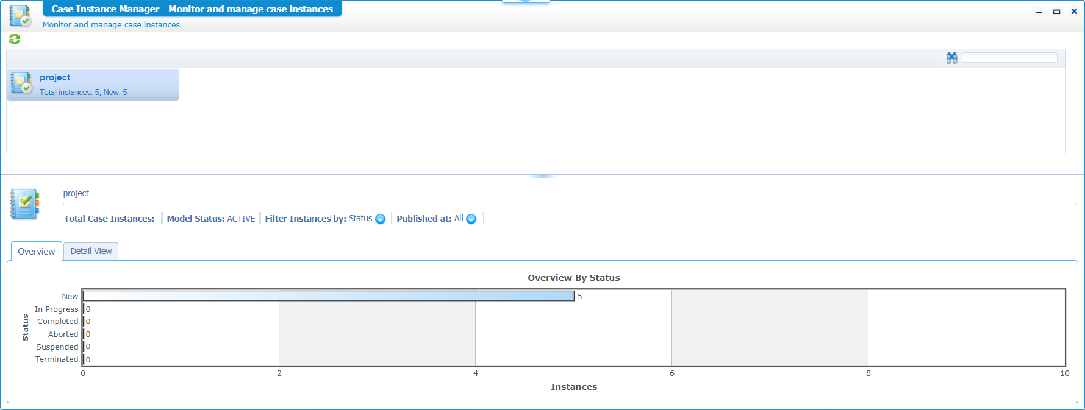
Task: Click the 'In Progress' chart axis label
Action: point(56,309)
